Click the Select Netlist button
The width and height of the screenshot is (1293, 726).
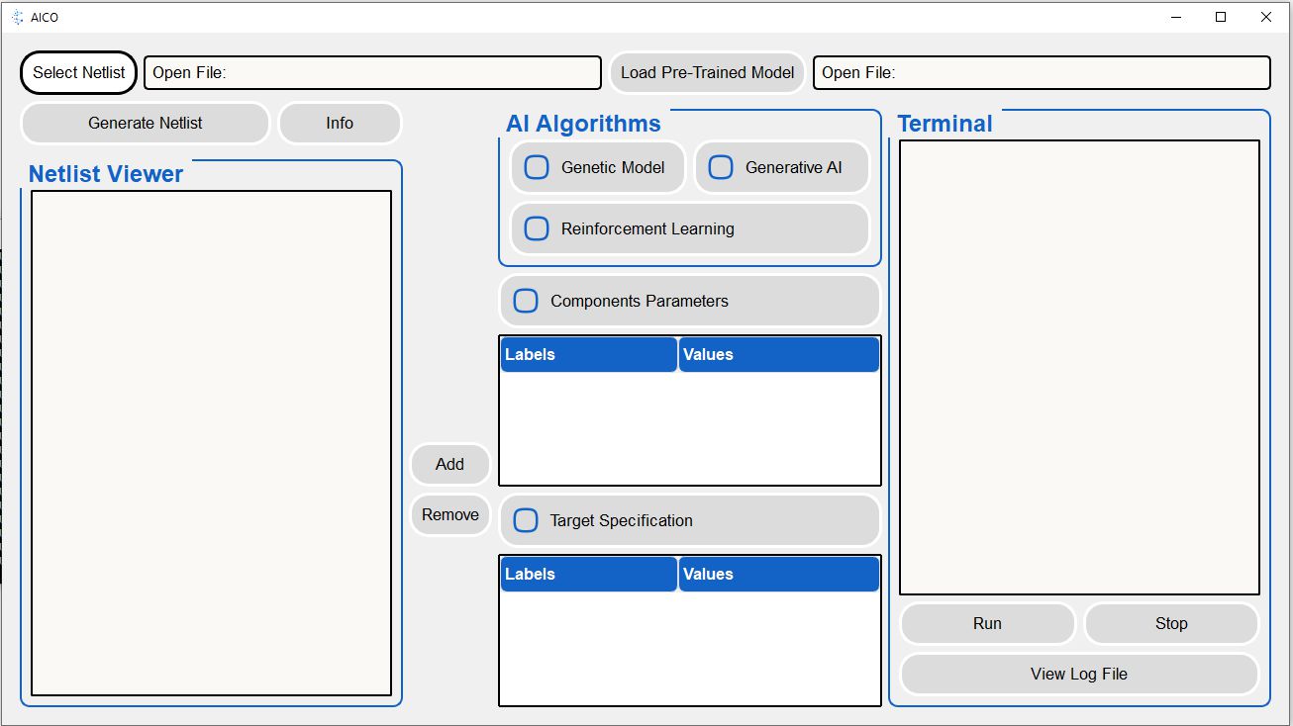coord(79,72)
